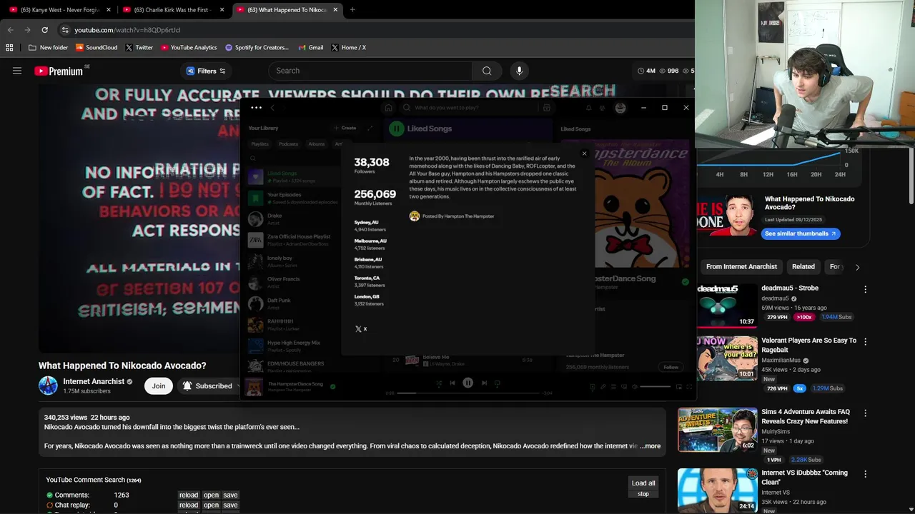
Task: Open the New folder bookmark folder
Action: 48,48
